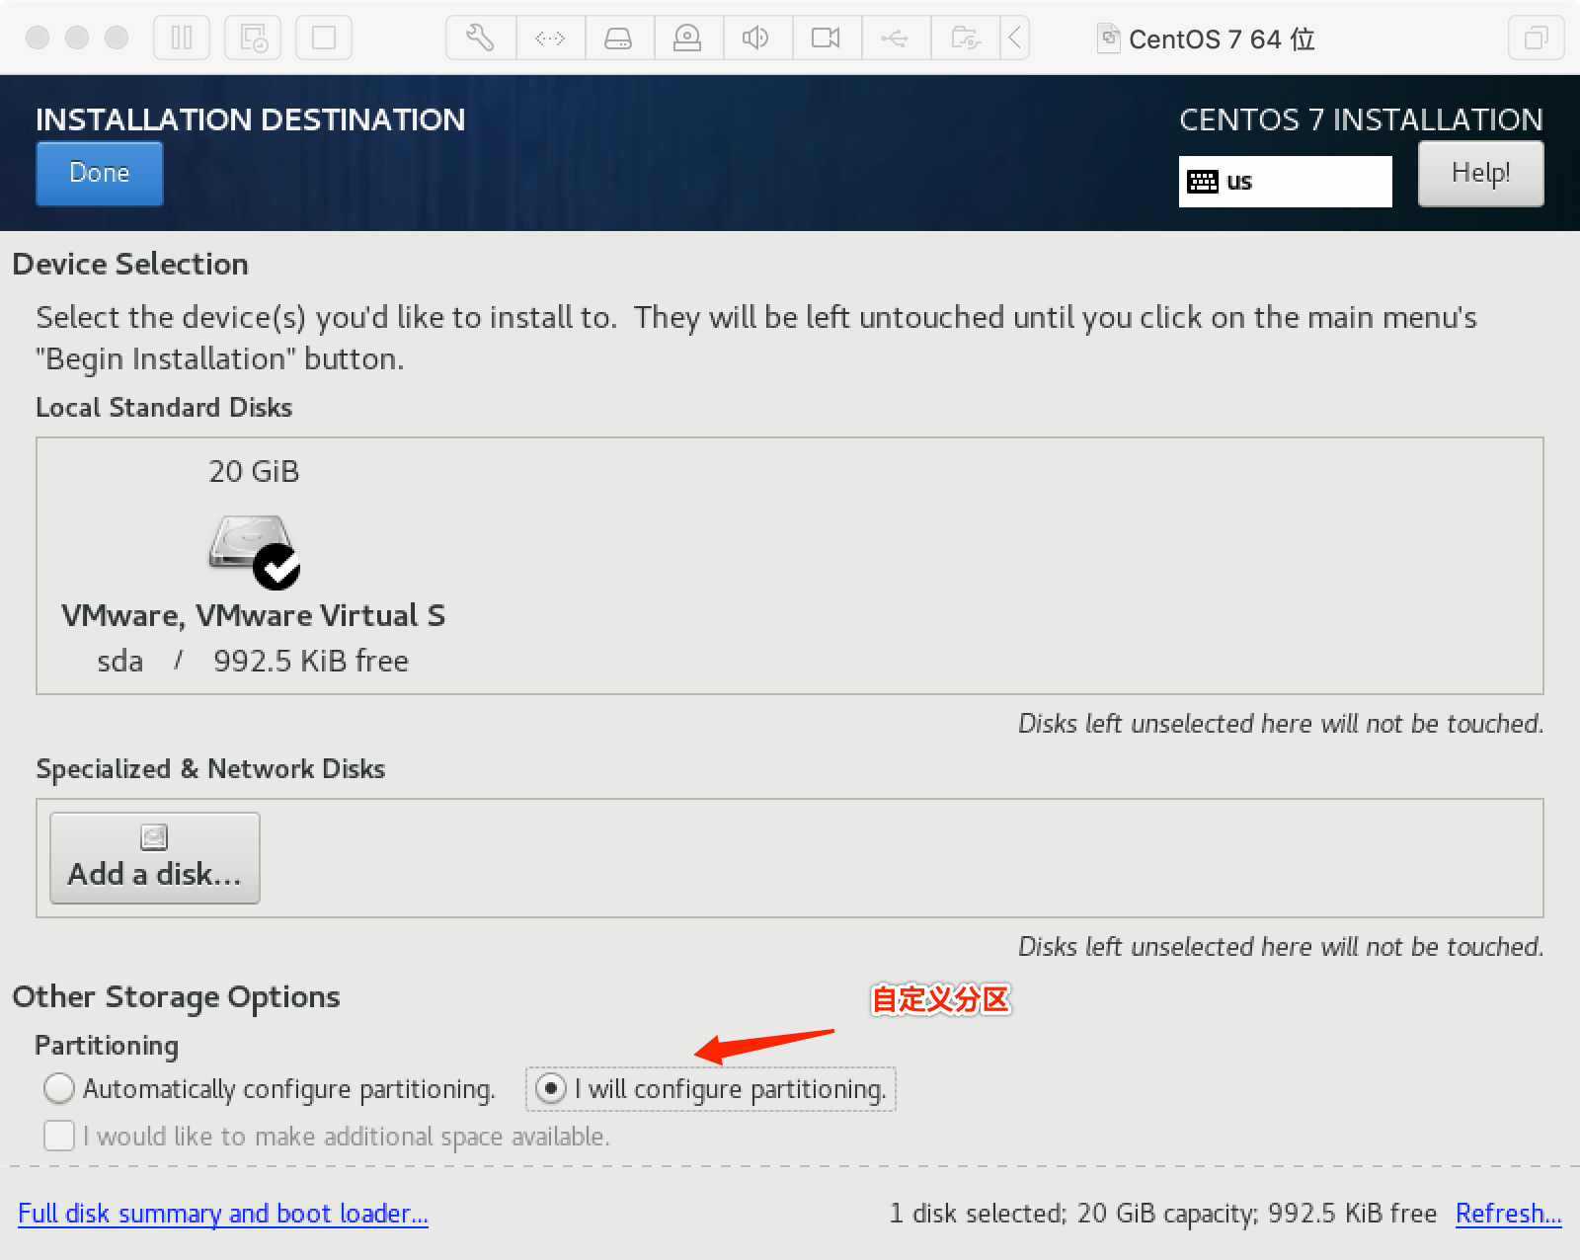Click the Refresh... link
The image size is (1580, 1260).
click(1509, 1214)
